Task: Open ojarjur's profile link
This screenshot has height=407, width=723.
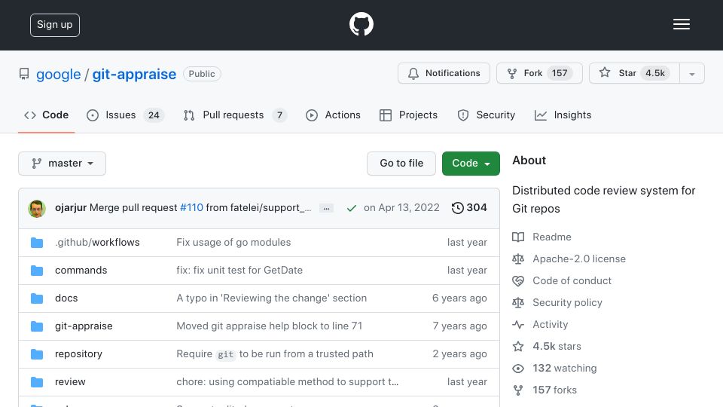Action: 71,208
